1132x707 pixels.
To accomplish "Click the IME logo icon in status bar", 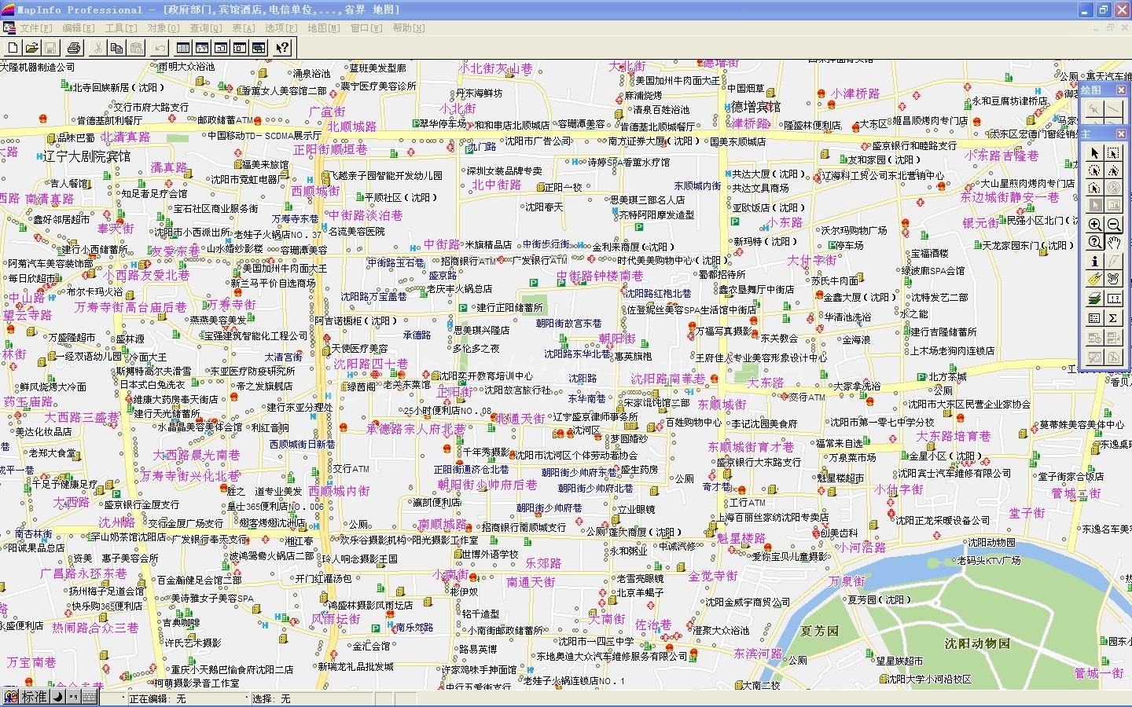I will (11, 697).
